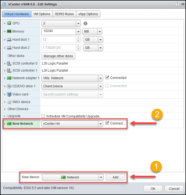Image resolution: width=186 pixels, height=195 pixels.
Task: Expand the CPU row
Action: tap(5, 23)
